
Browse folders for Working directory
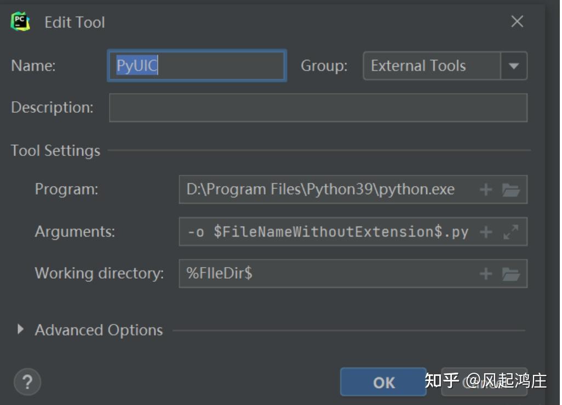511,273
